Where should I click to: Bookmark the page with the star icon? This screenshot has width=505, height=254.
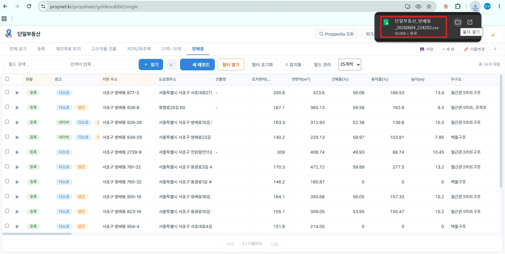pos(429,6)
